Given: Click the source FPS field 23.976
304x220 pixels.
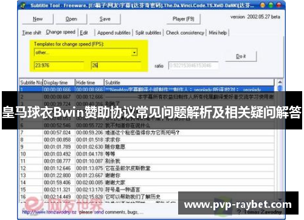Looking at the screenshot, I should [59, 66].
